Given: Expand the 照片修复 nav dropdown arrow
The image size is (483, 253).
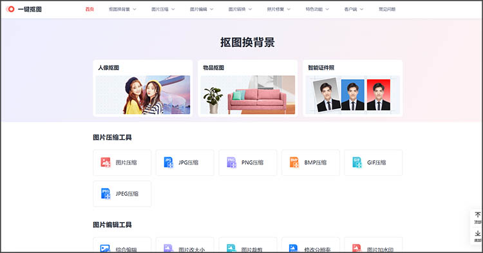Looking at the screenshot, I should 289,9.
